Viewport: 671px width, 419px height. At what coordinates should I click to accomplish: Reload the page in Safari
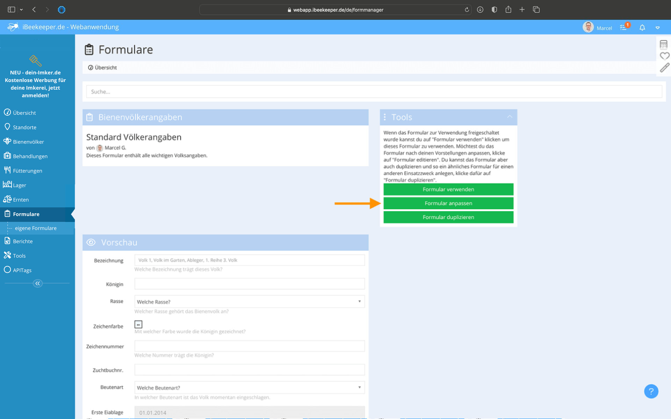pos(467,10)
